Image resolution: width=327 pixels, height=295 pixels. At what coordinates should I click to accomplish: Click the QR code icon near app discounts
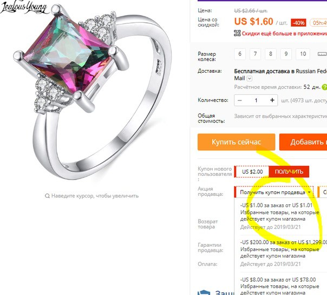click(x=237, y=33)
